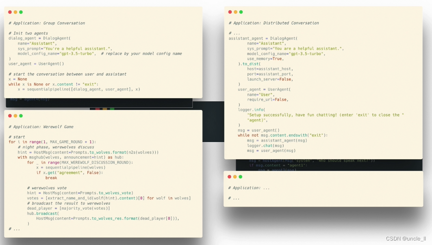This screenshot has width=432, height=245.
Task: Maximize the '# Application: ...' window with green dot
Action: click(241, 177)
